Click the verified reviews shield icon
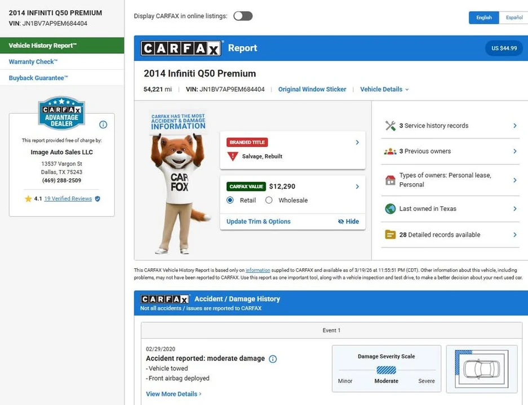The height and width of the screenshot is (405, 528). pyautogui.click(x=97, y=199)
